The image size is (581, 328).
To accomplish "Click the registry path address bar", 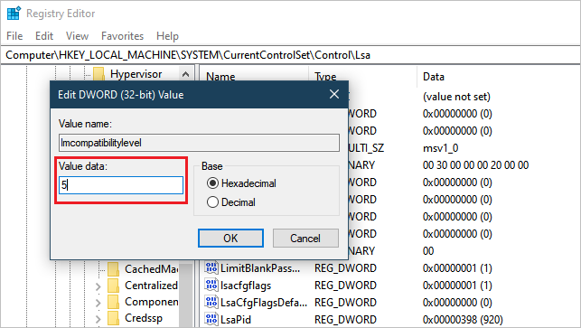I will [291, 55].
